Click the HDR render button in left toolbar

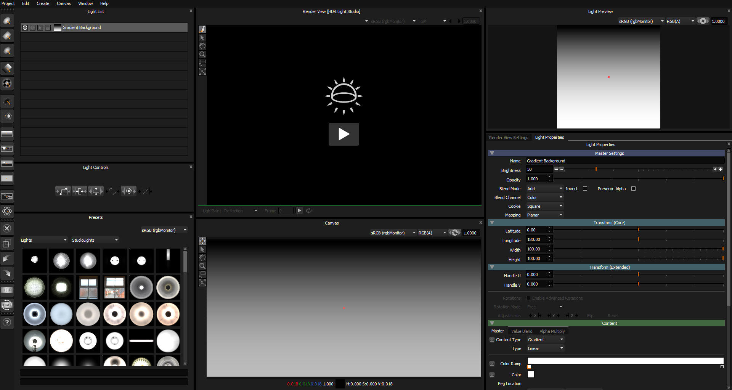pyautogui.click(x=7, y=290)
